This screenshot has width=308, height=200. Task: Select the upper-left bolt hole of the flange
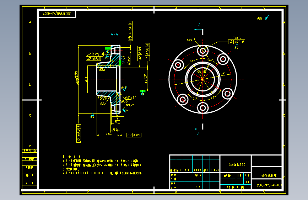(x=178, y=65)
